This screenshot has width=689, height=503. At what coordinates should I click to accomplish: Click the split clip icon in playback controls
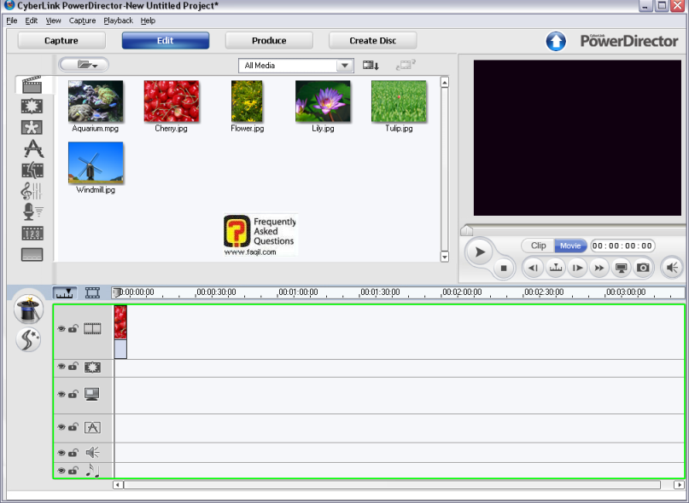[556, 268]
